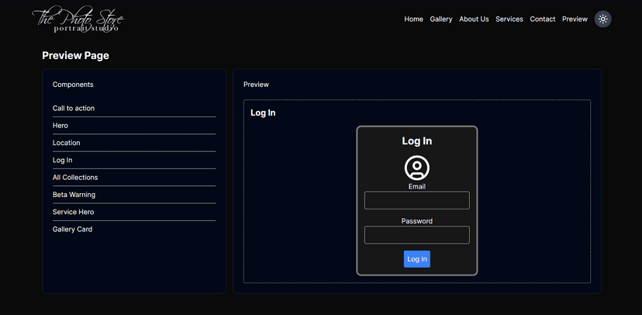
Task: Choose the Location component
Action: (67, 143)
